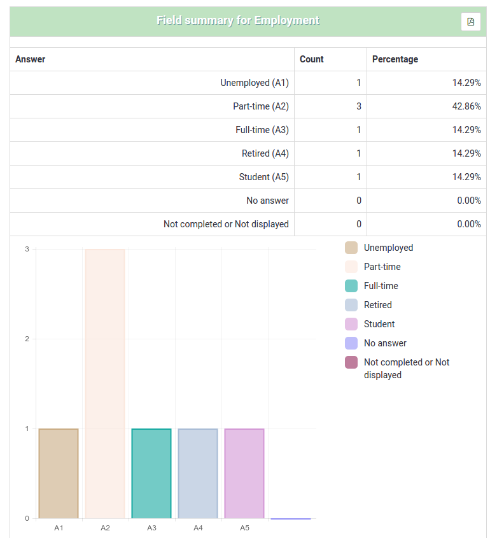
Task: Click the Part-time (A2) table row
Action: [x=248, y=106]
